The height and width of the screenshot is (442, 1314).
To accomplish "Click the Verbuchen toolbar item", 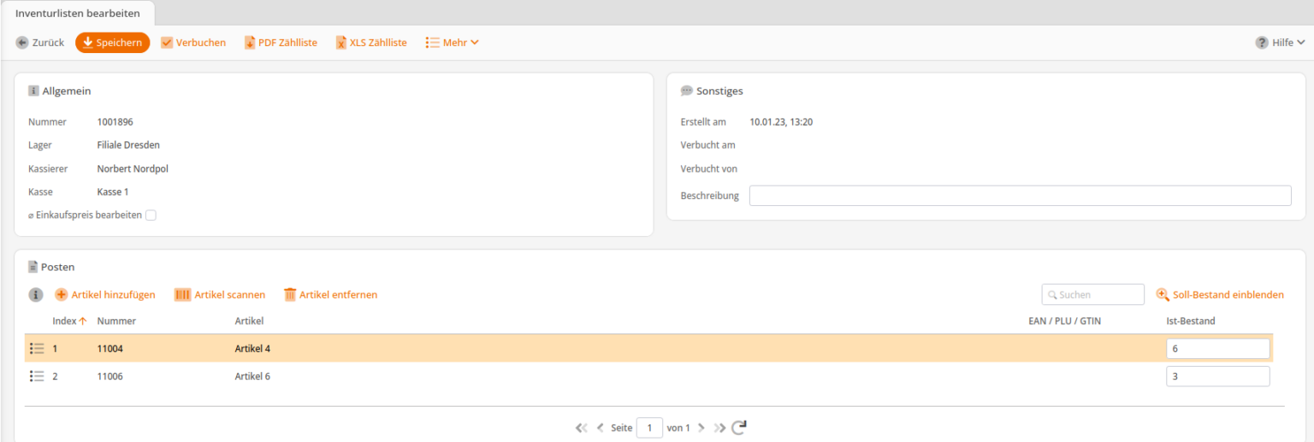I will [x=193, y=43].
